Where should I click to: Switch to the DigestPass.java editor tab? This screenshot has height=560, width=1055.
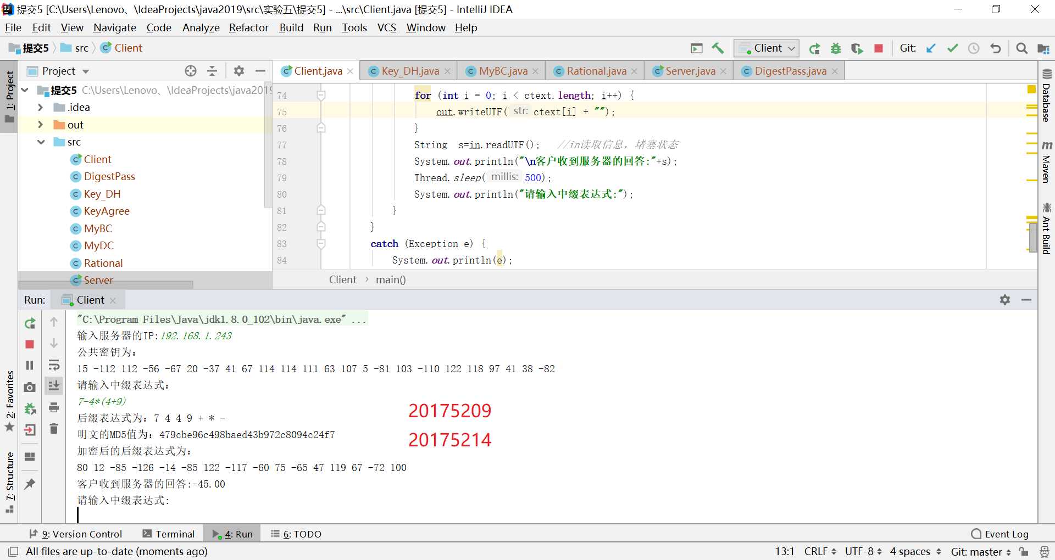coord(790,71)
